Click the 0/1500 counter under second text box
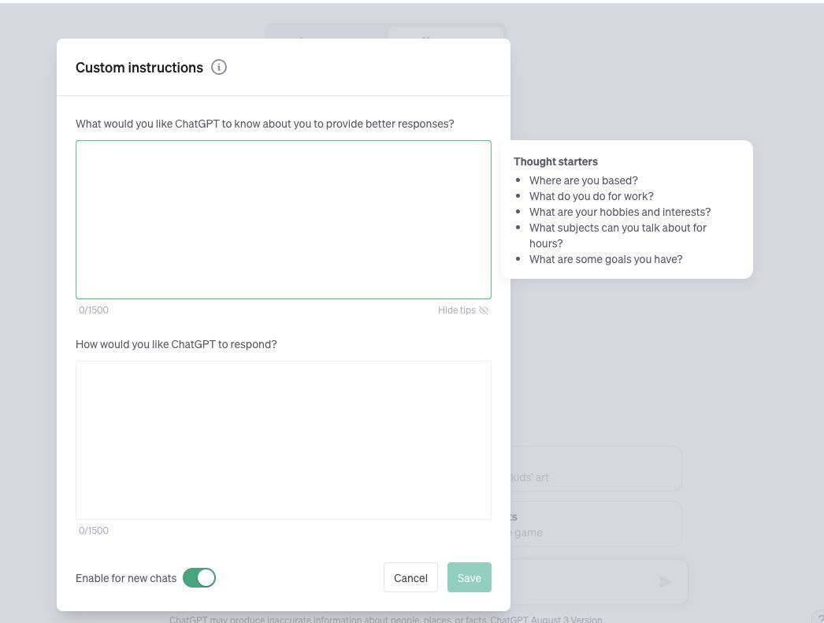 click(94, 531)
